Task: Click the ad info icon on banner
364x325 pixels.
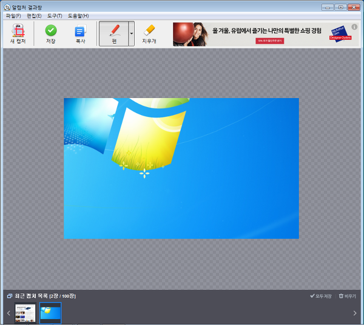Action: pyautogui.click(x=354, y=27)
